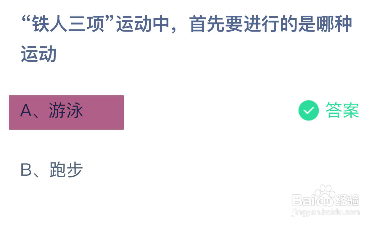The height and width of the screenshot is (225, 380).
Task: Click the 'Bai' watermark lettering
Action: point(303,200)
